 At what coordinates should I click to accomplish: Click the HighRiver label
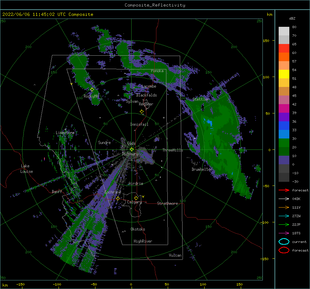(x=143, y=241)
